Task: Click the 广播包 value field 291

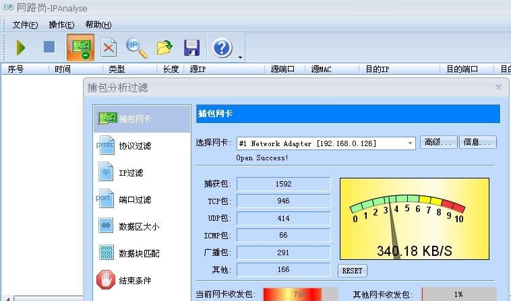Action: 284,253
